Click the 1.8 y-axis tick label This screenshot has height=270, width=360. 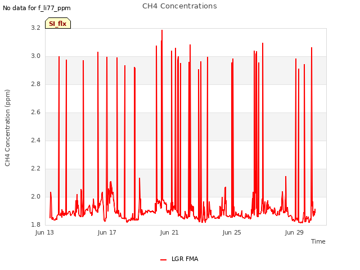35,224
